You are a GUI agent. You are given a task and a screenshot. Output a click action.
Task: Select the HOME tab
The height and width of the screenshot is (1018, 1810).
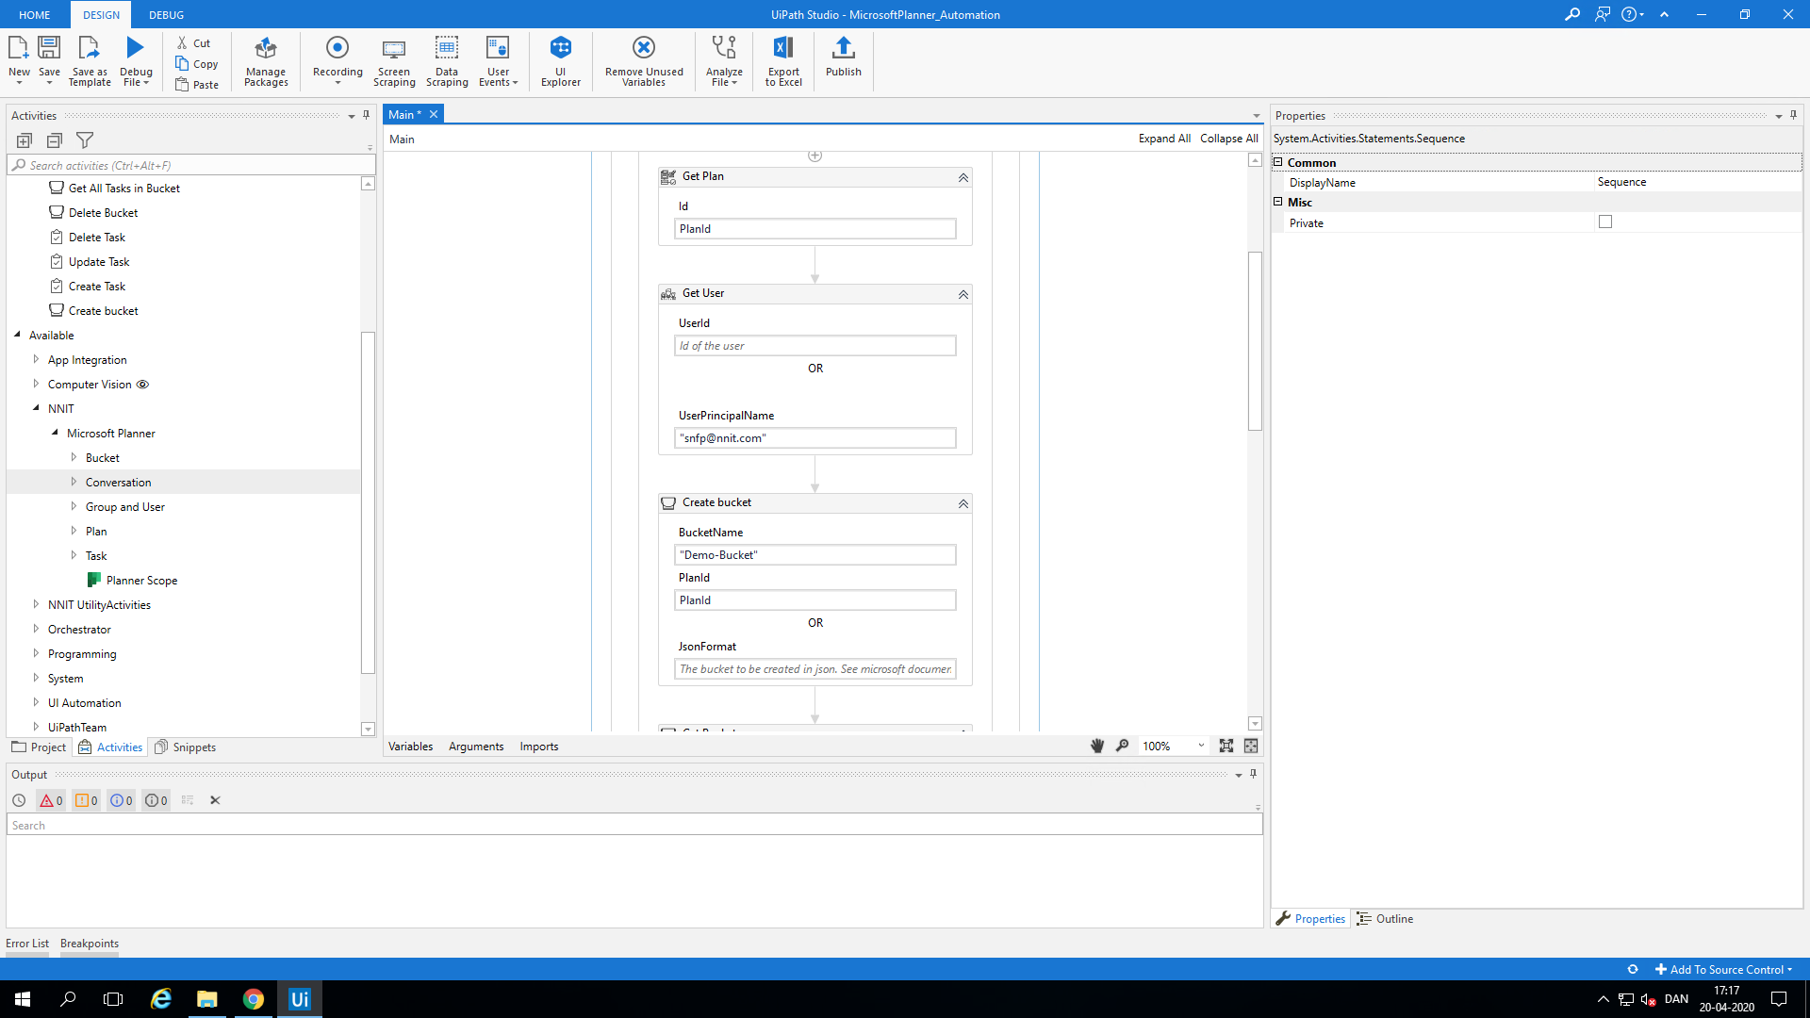click(x=35, y=14)
